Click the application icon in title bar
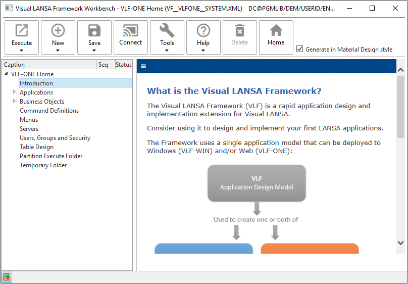The image size is (408, 284). pos(9,8)
